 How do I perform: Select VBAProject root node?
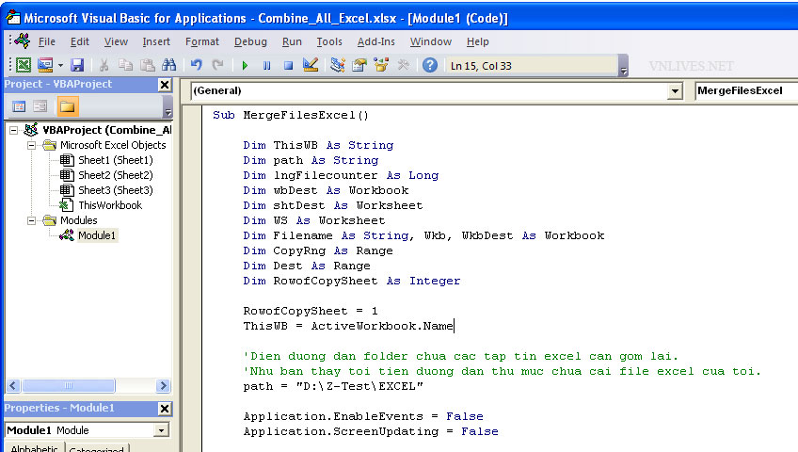pos(107,130)
